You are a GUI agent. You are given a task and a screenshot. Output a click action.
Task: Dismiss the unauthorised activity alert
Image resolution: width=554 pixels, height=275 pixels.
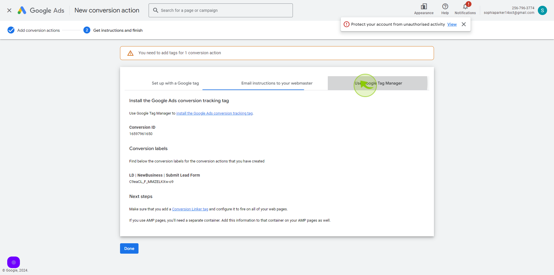pyautogui.click(x=464, y=24)
